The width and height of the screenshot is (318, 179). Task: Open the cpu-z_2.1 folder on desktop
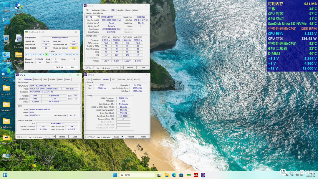pyautogui.click(x=6, y=90)
